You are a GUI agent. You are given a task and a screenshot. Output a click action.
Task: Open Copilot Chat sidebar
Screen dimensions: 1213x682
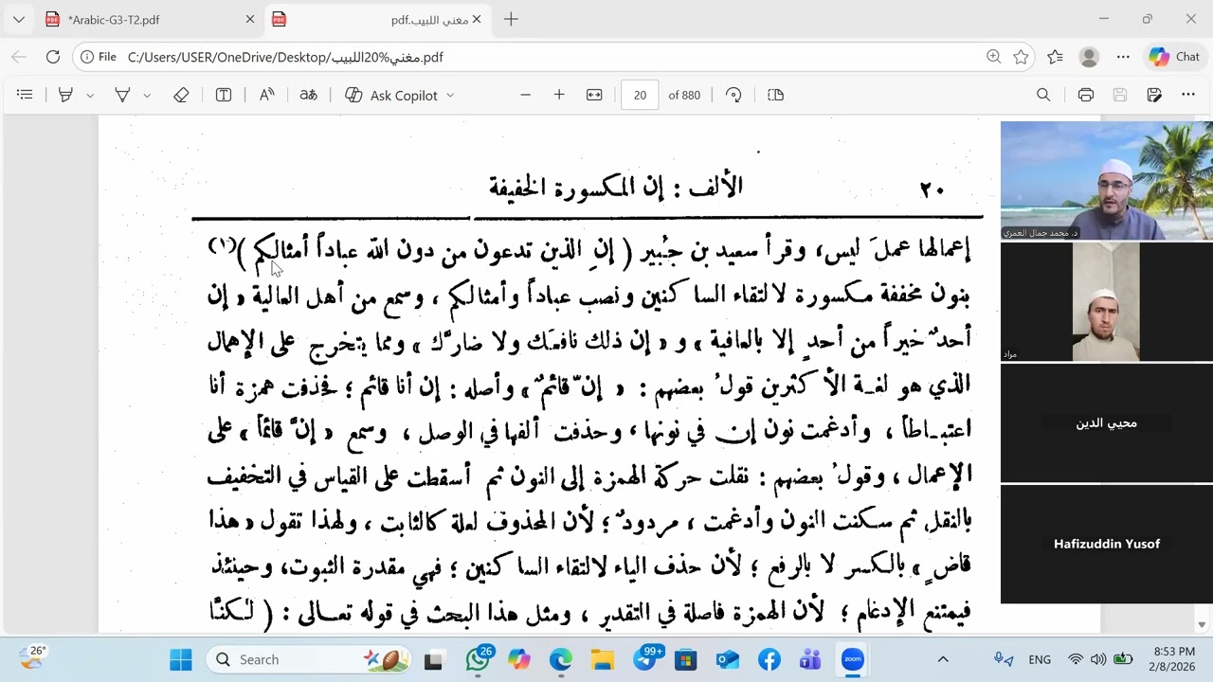coord(1174,57)
